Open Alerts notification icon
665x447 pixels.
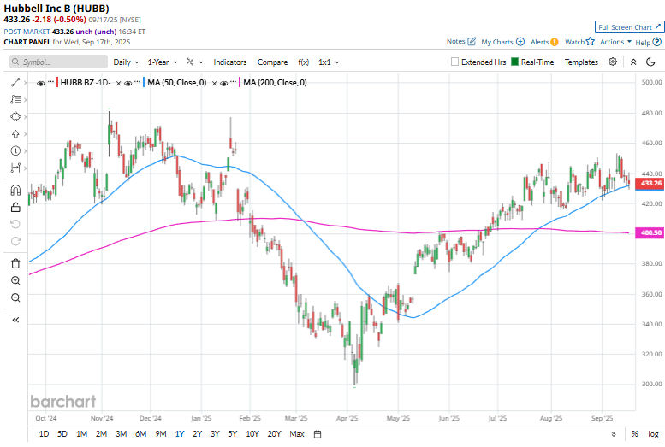(x=555, y=42)
